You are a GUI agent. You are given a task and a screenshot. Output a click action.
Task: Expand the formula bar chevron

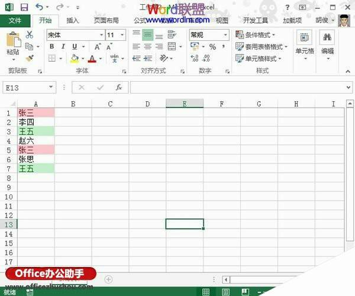348,88
